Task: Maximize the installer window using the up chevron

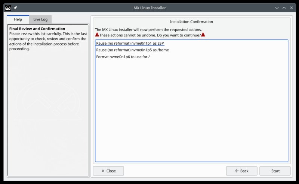Action: [284, 8]
